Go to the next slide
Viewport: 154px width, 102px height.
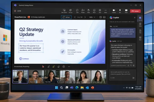pos(85,17)
